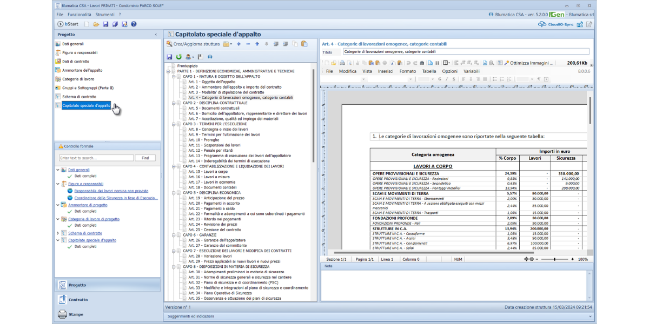Click the zoom slider in the status bar
The height and width of the screenshot is (324, 649).
coord(554,259)
